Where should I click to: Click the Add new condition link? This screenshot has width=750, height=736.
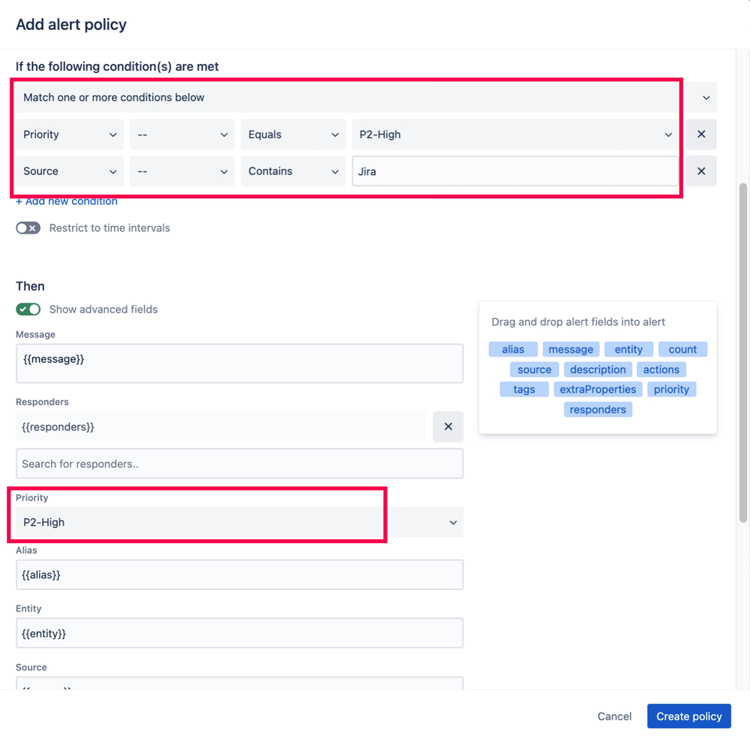point(65,201)
